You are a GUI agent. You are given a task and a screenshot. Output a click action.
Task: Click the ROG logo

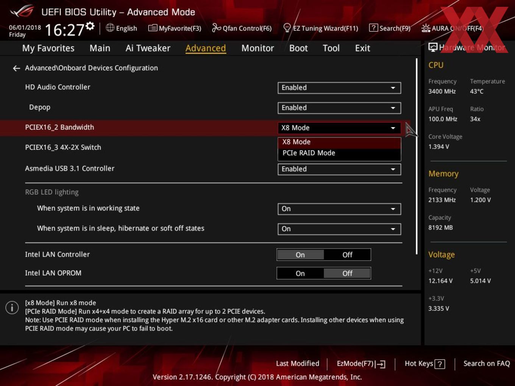(x=22, y=11)
